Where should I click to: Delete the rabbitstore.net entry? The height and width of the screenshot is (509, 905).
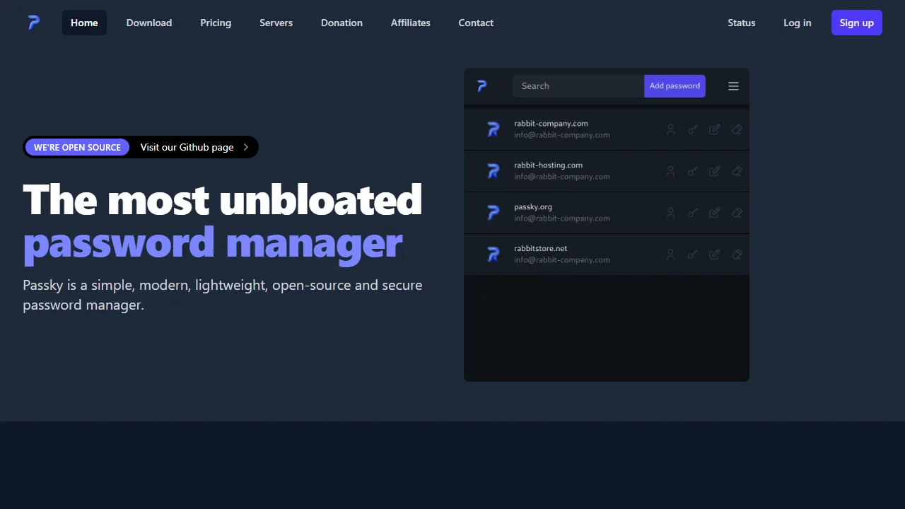point(737,255)
